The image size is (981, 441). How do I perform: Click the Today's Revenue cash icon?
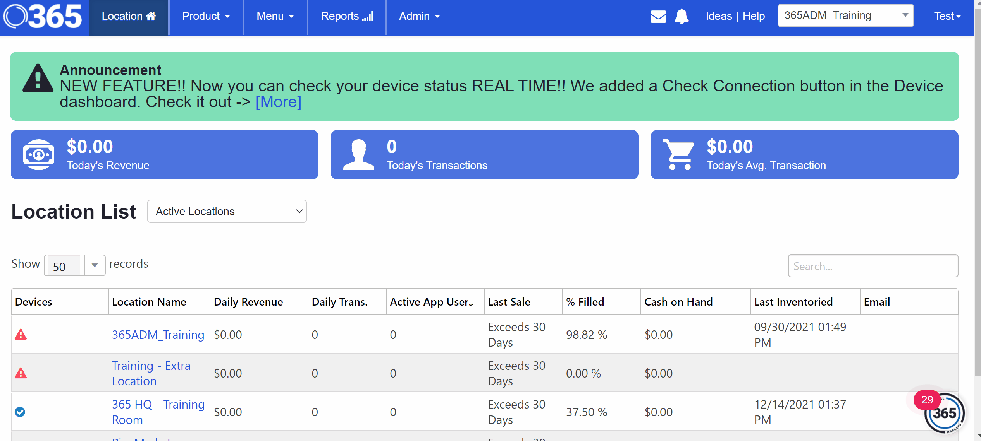[x=39, y=155]
